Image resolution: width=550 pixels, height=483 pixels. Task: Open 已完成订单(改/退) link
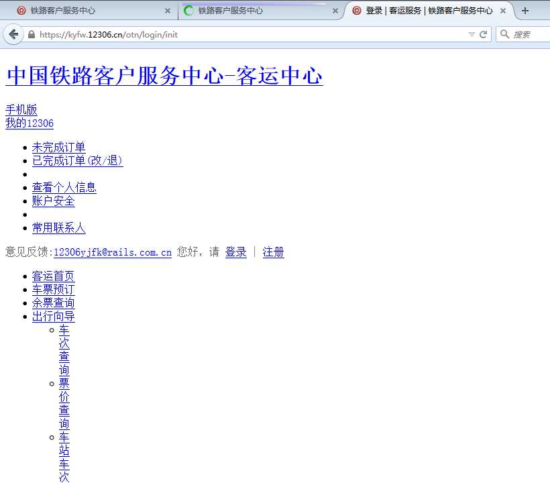point(78,160)
